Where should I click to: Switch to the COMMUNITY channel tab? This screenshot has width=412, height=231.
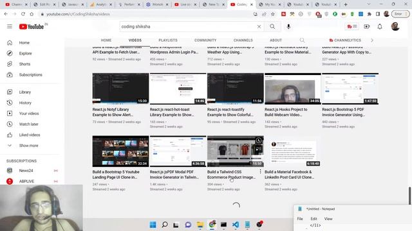[205, 40]
